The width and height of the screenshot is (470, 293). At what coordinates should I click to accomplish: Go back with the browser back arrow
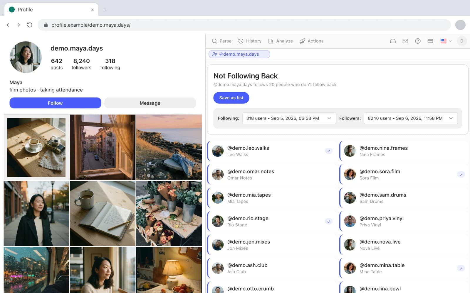pos(8,25)
